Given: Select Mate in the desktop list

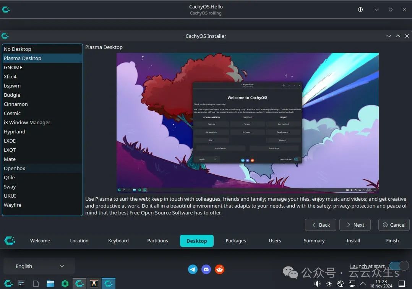Looking at the screenshot, I should tap(42, 159).
